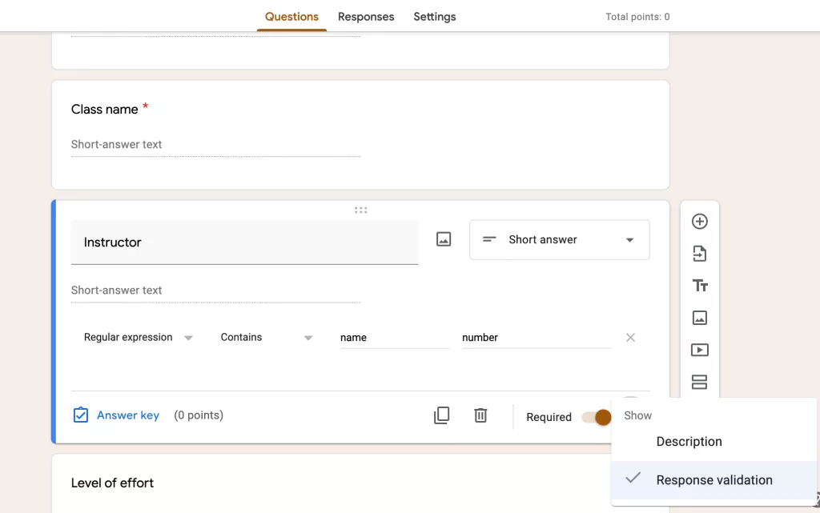Open the Answer key link
Viewport: 820px width, 513px height.
tap(127, 415)
